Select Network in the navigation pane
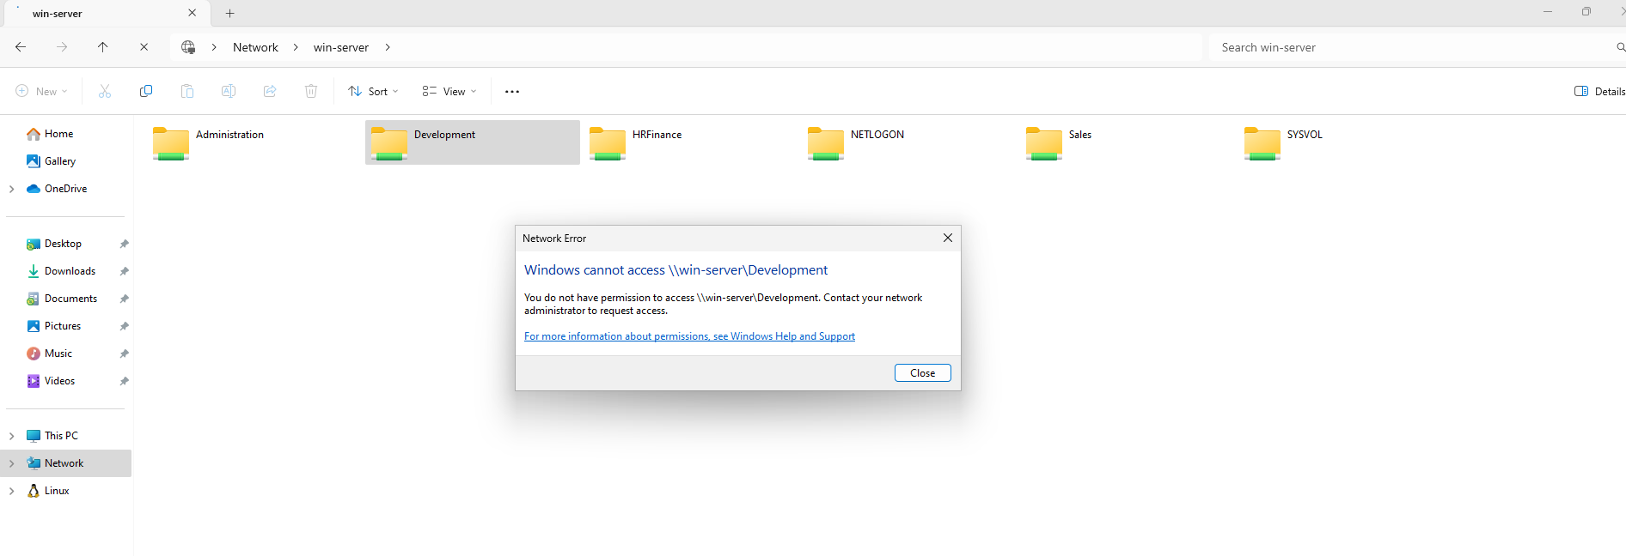The width and height of the screenshot is (1626, 556). click(66, 463)
